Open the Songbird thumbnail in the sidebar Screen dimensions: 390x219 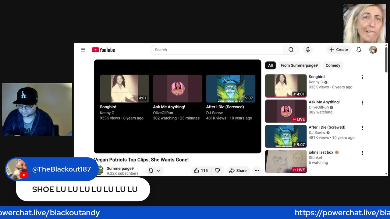(x=286, y=86)
